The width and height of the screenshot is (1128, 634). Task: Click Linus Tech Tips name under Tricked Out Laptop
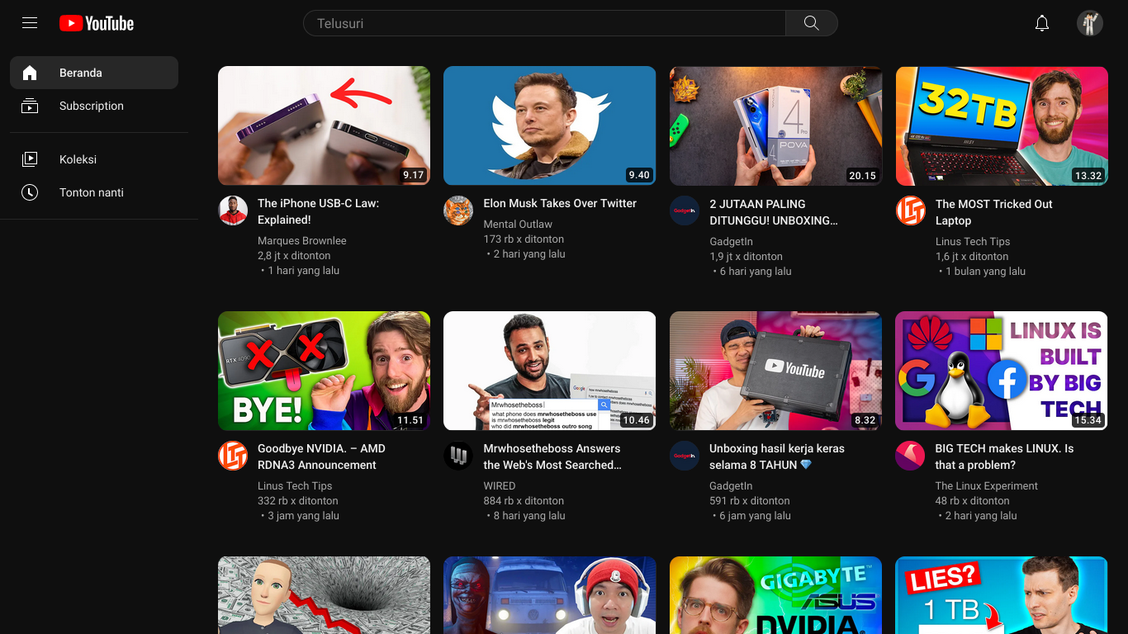click(x=973, y=242)
